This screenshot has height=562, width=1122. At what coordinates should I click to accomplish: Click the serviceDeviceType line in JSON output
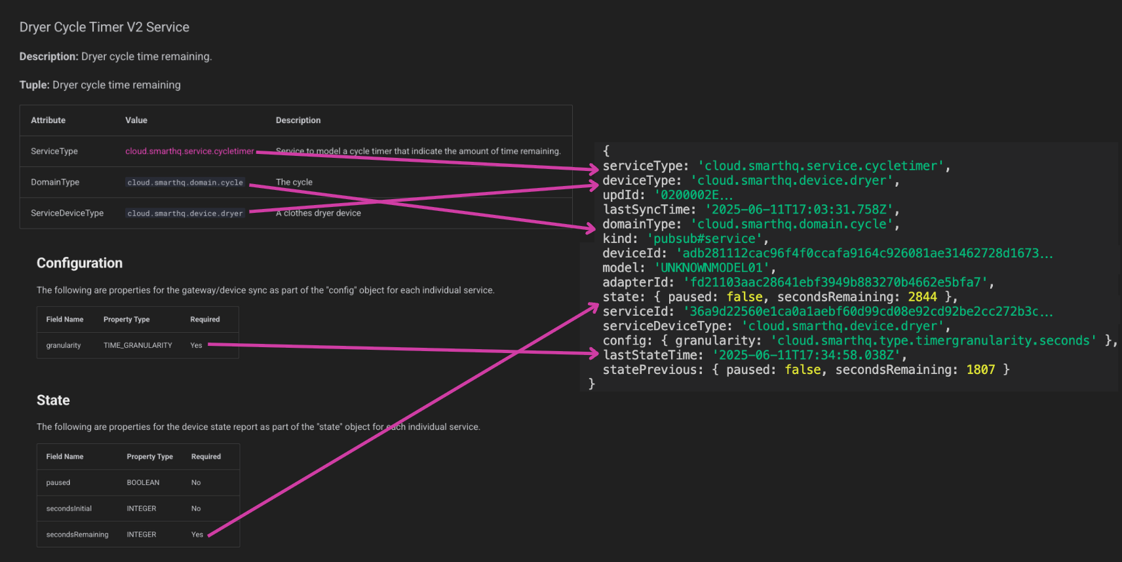click(x=777, y=326)
